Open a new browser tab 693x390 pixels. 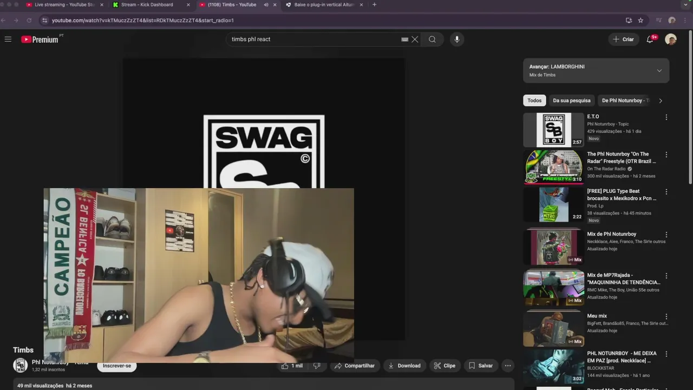tap(374, 5)
